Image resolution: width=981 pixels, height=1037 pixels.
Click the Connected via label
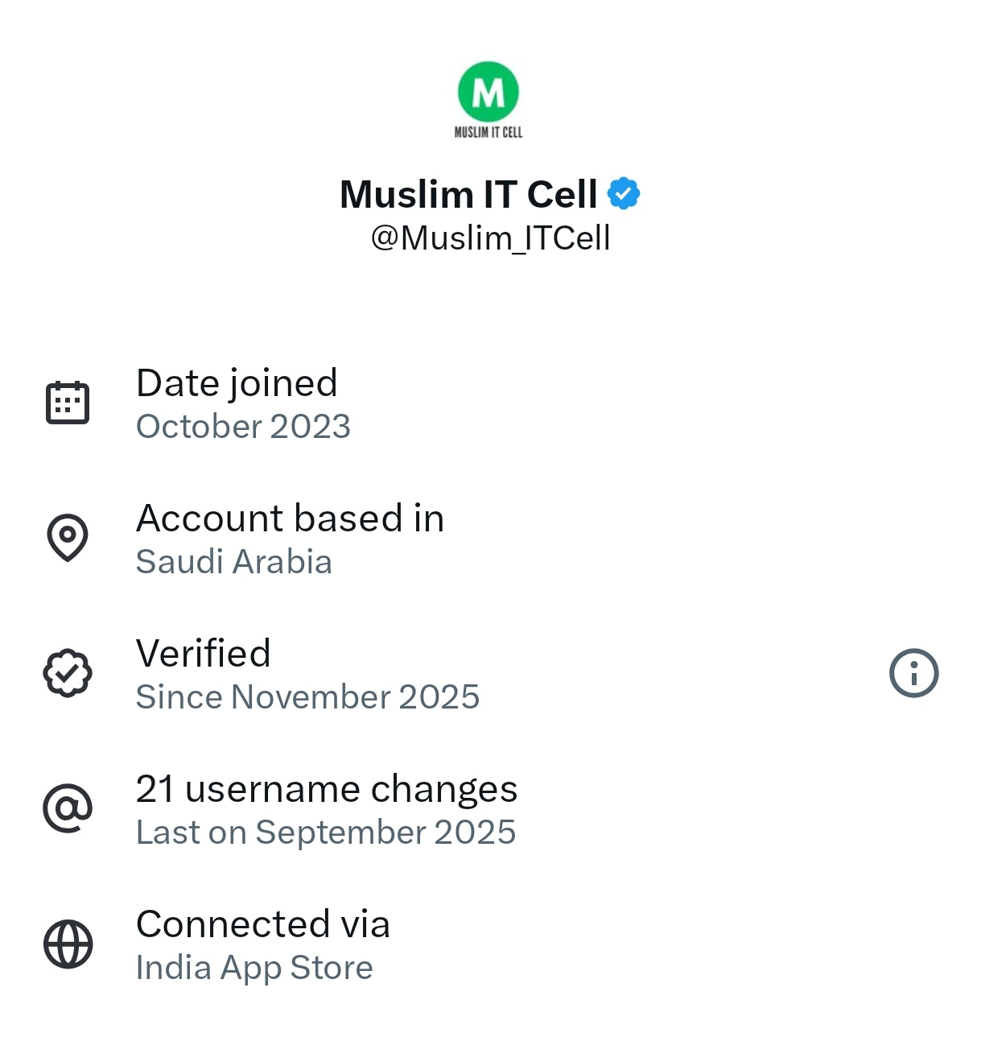262,924
